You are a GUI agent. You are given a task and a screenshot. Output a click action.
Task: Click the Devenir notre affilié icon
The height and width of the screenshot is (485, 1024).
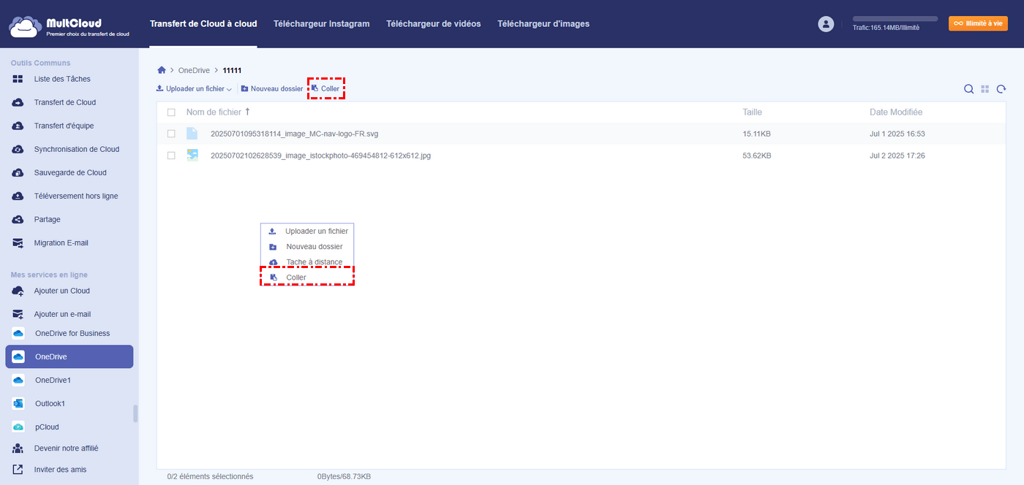click(18, 448)
